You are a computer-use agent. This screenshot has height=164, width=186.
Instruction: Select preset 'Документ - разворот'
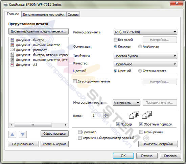31,50
